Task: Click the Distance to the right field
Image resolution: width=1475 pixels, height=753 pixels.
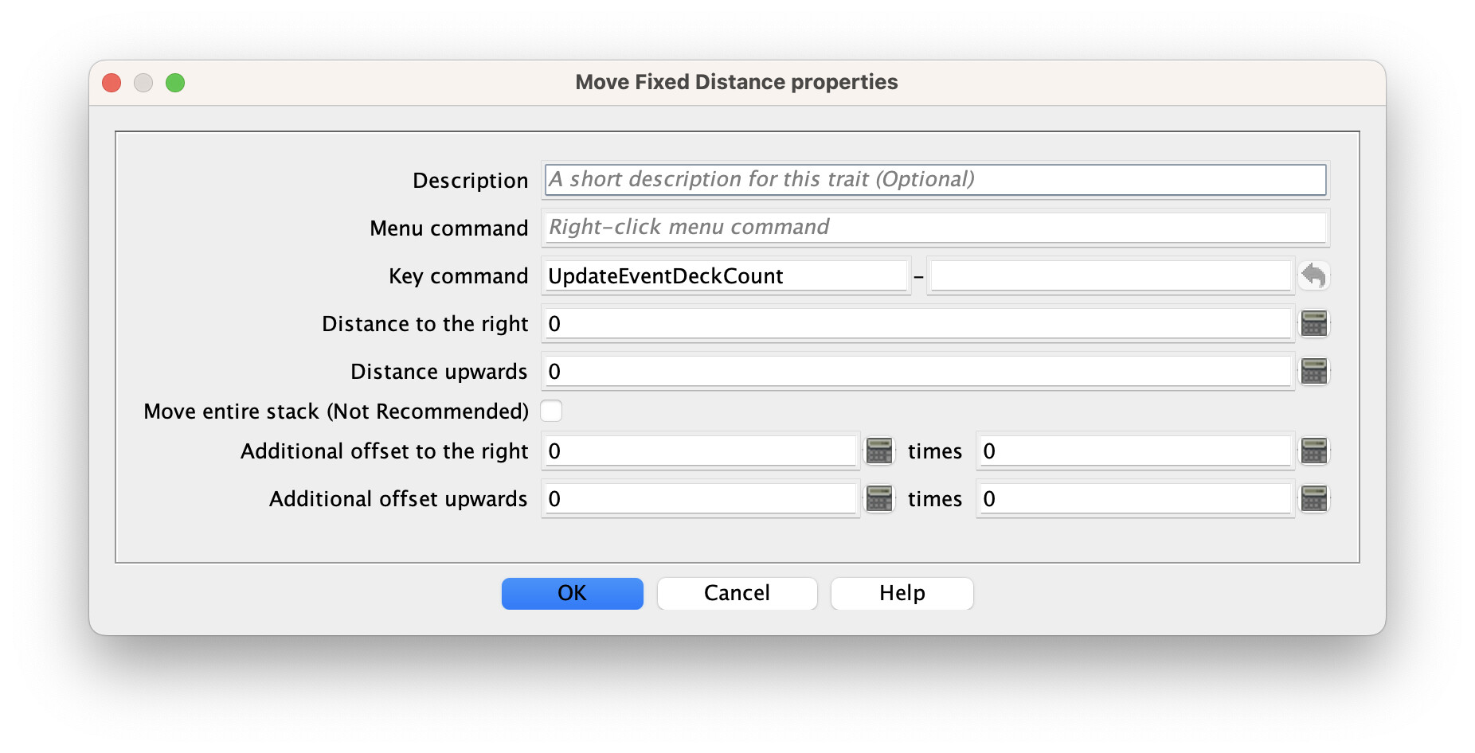Action: 917,324
